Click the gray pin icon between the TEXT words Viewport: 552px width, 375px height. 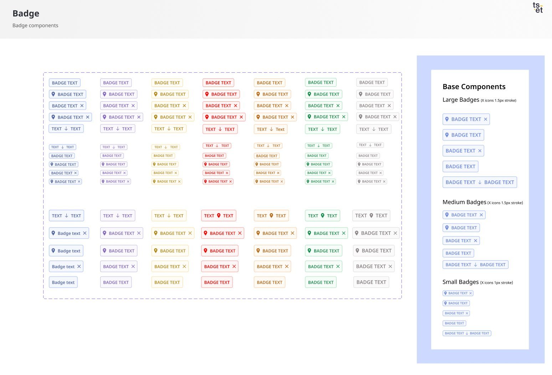371,215
